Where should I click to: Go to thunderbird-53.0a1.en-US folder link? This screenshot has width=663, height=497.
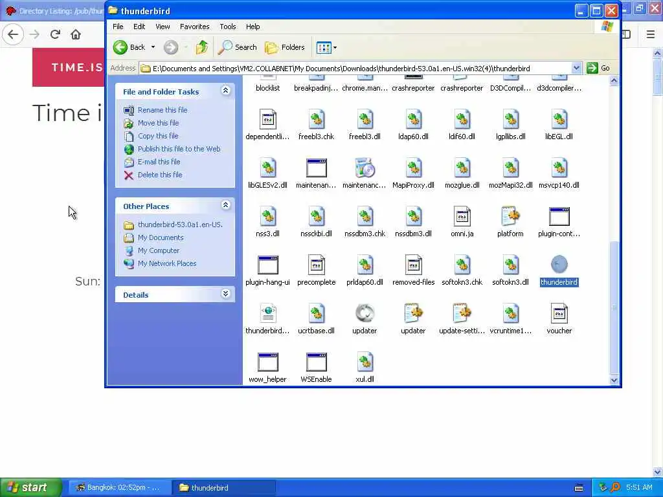[180, 225]
